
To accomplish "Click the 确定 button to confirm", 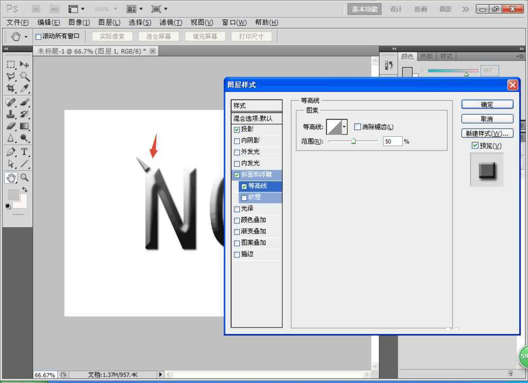I will coord(487,104).
